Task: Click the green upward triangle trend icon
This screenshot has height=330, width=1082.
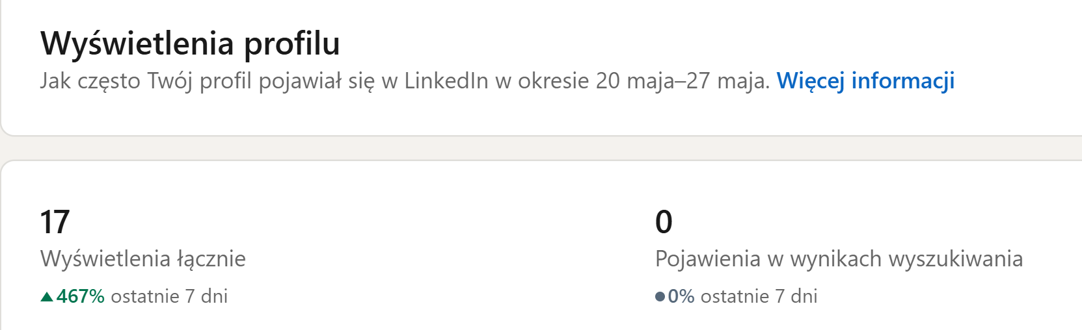Action: pos(47,297)
